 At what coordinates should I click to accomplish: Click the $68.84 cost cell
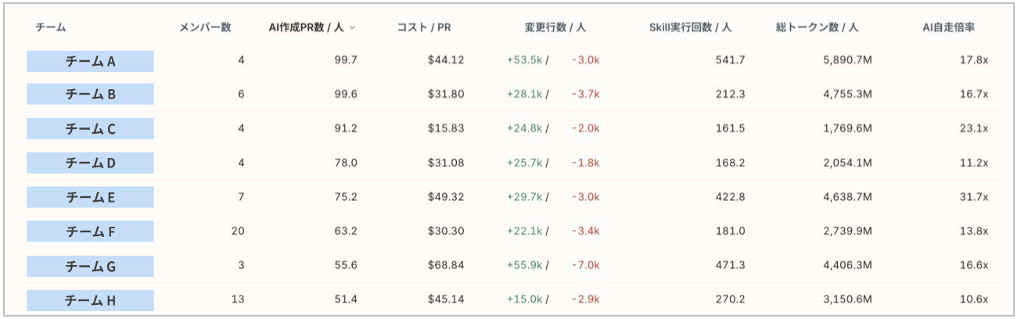tap(446, 266)
